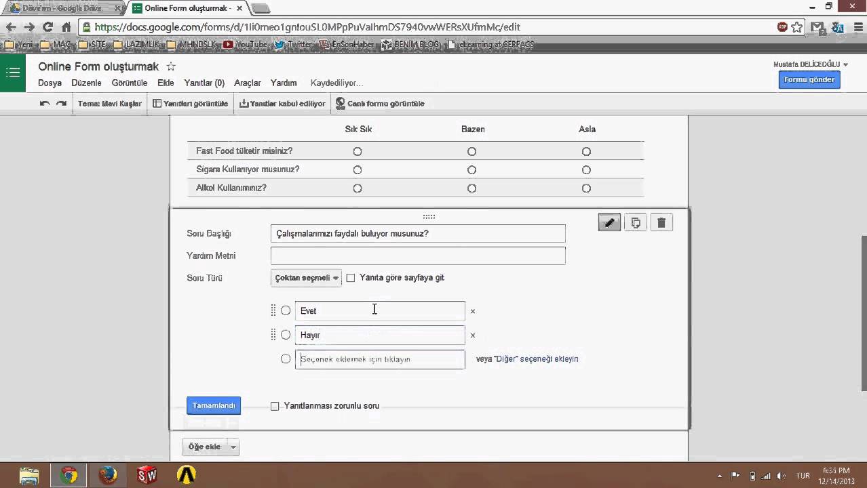
Task: Click the undo arrow icon
Action: pyautogui.click(x=45, y=104)
